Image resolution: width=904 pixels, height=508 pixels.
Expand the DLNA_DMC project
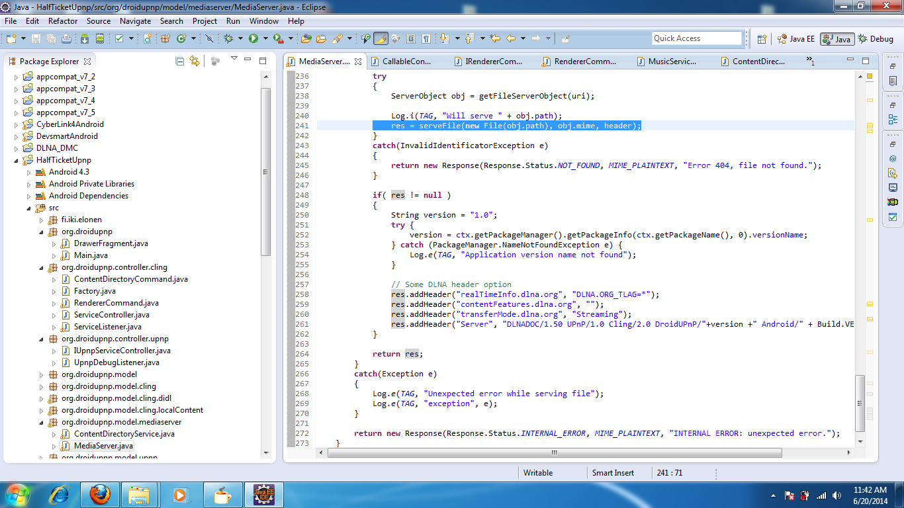[17, 148]
